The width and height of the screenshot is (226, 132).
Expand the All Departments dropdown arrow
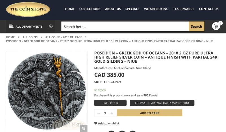(x=51, y=26)
